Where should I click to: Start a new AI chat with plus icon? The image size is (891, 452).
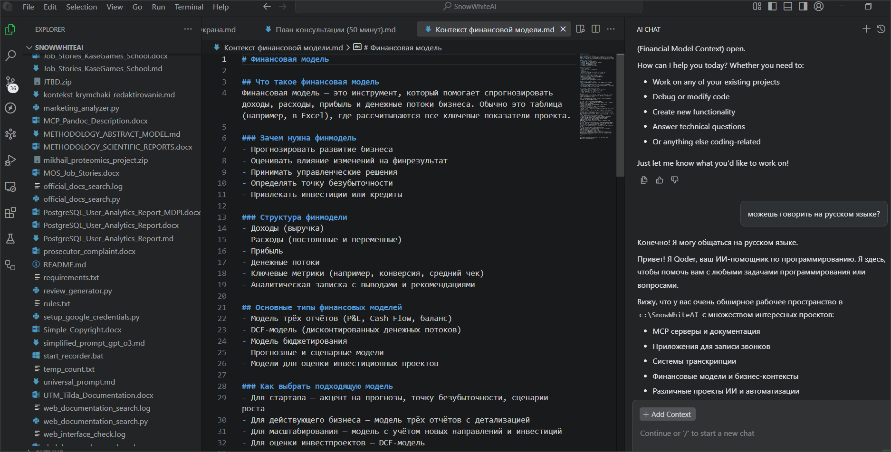866,29
